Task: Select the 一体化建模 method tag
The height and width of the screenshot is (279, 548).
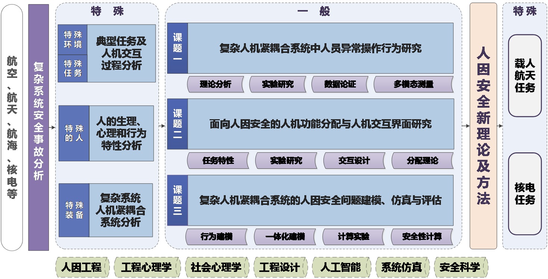Action: pyautogui.click(x=285, y=236)
